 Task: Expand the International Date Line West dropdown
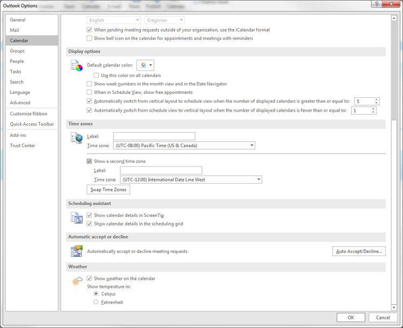pyautogui.click(x=191, y=179)
